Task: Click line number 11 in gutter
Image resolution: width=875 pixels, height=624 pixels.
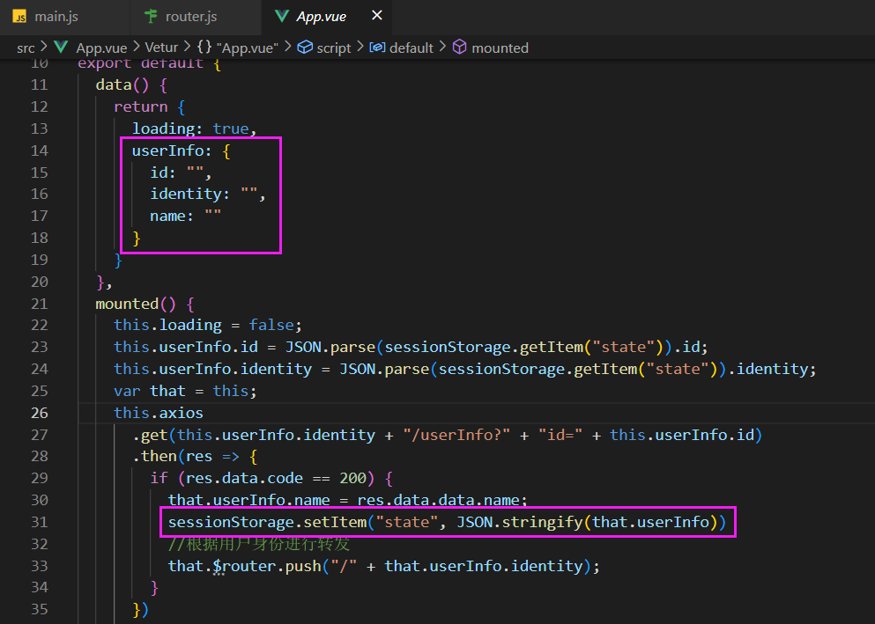Action: click(39, 84)
